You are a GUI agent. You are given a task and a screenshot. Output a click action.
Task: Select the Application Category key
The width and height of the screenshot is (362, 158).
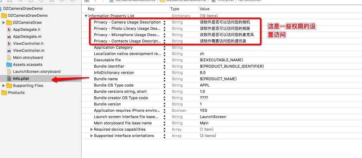coord(113,47)
